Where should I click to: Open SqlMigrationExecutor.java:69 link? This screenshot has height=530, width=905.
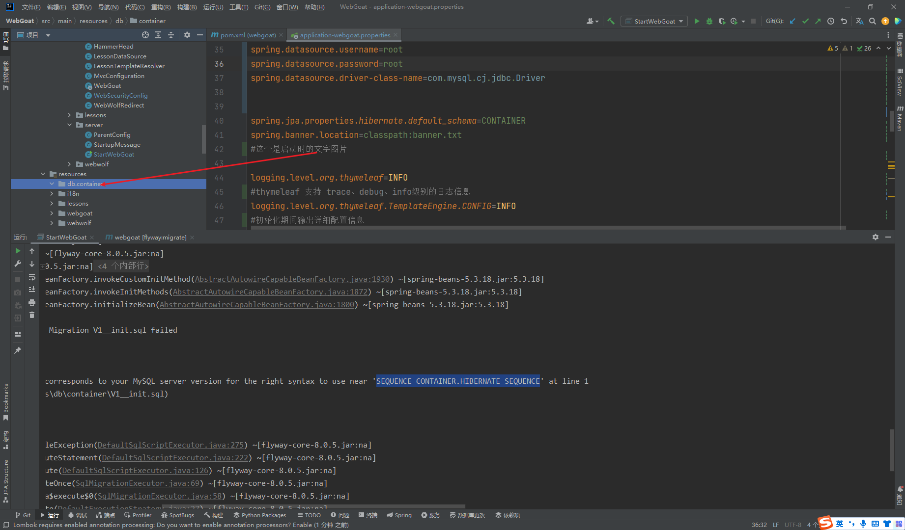(x=138, y=483)
